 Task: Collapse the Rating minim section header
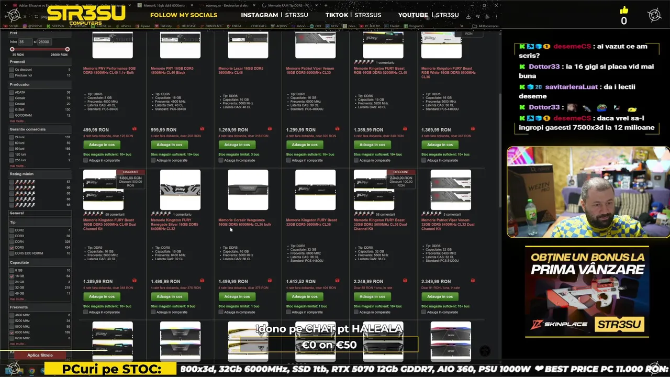(39, 174)
